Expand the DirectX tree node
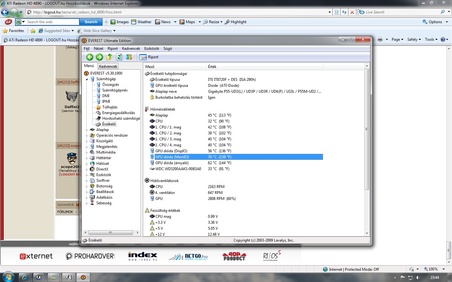This screenshot has width=452, height=282. click(87, 169)
